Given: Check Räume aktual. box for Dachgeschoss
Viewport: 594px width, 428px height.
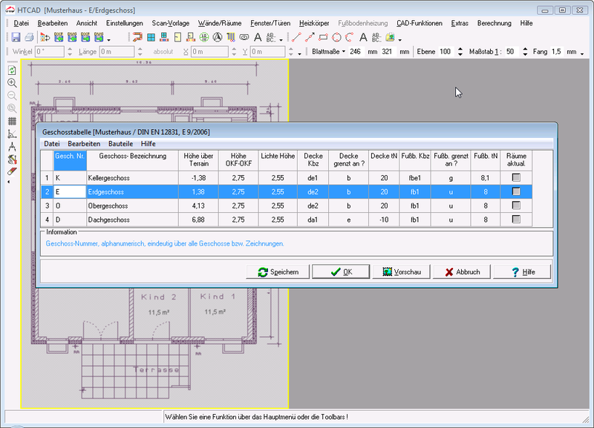Looking at the screenshot, I should click(516, 220).
